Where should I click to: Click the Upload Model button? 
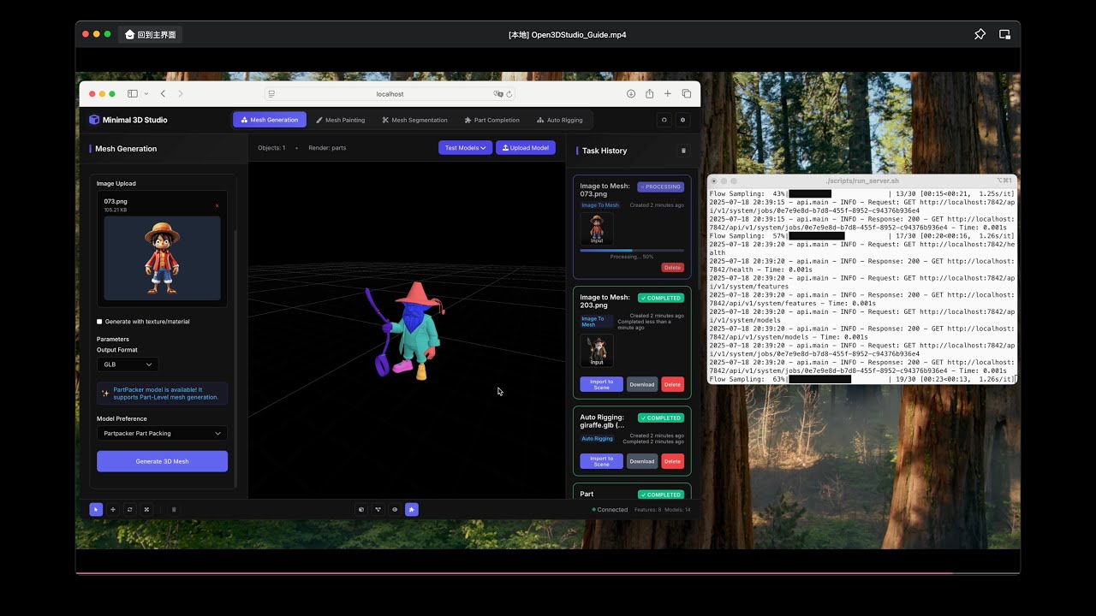coord(526,148)
